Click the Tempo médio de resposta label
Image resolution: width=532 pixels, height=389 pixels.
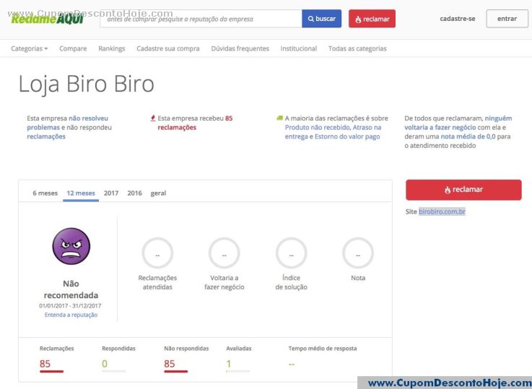[323, 349]
